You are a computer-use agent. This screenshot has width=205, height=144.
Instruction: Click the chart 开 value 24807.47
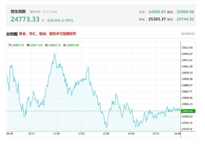coord(18,45)
